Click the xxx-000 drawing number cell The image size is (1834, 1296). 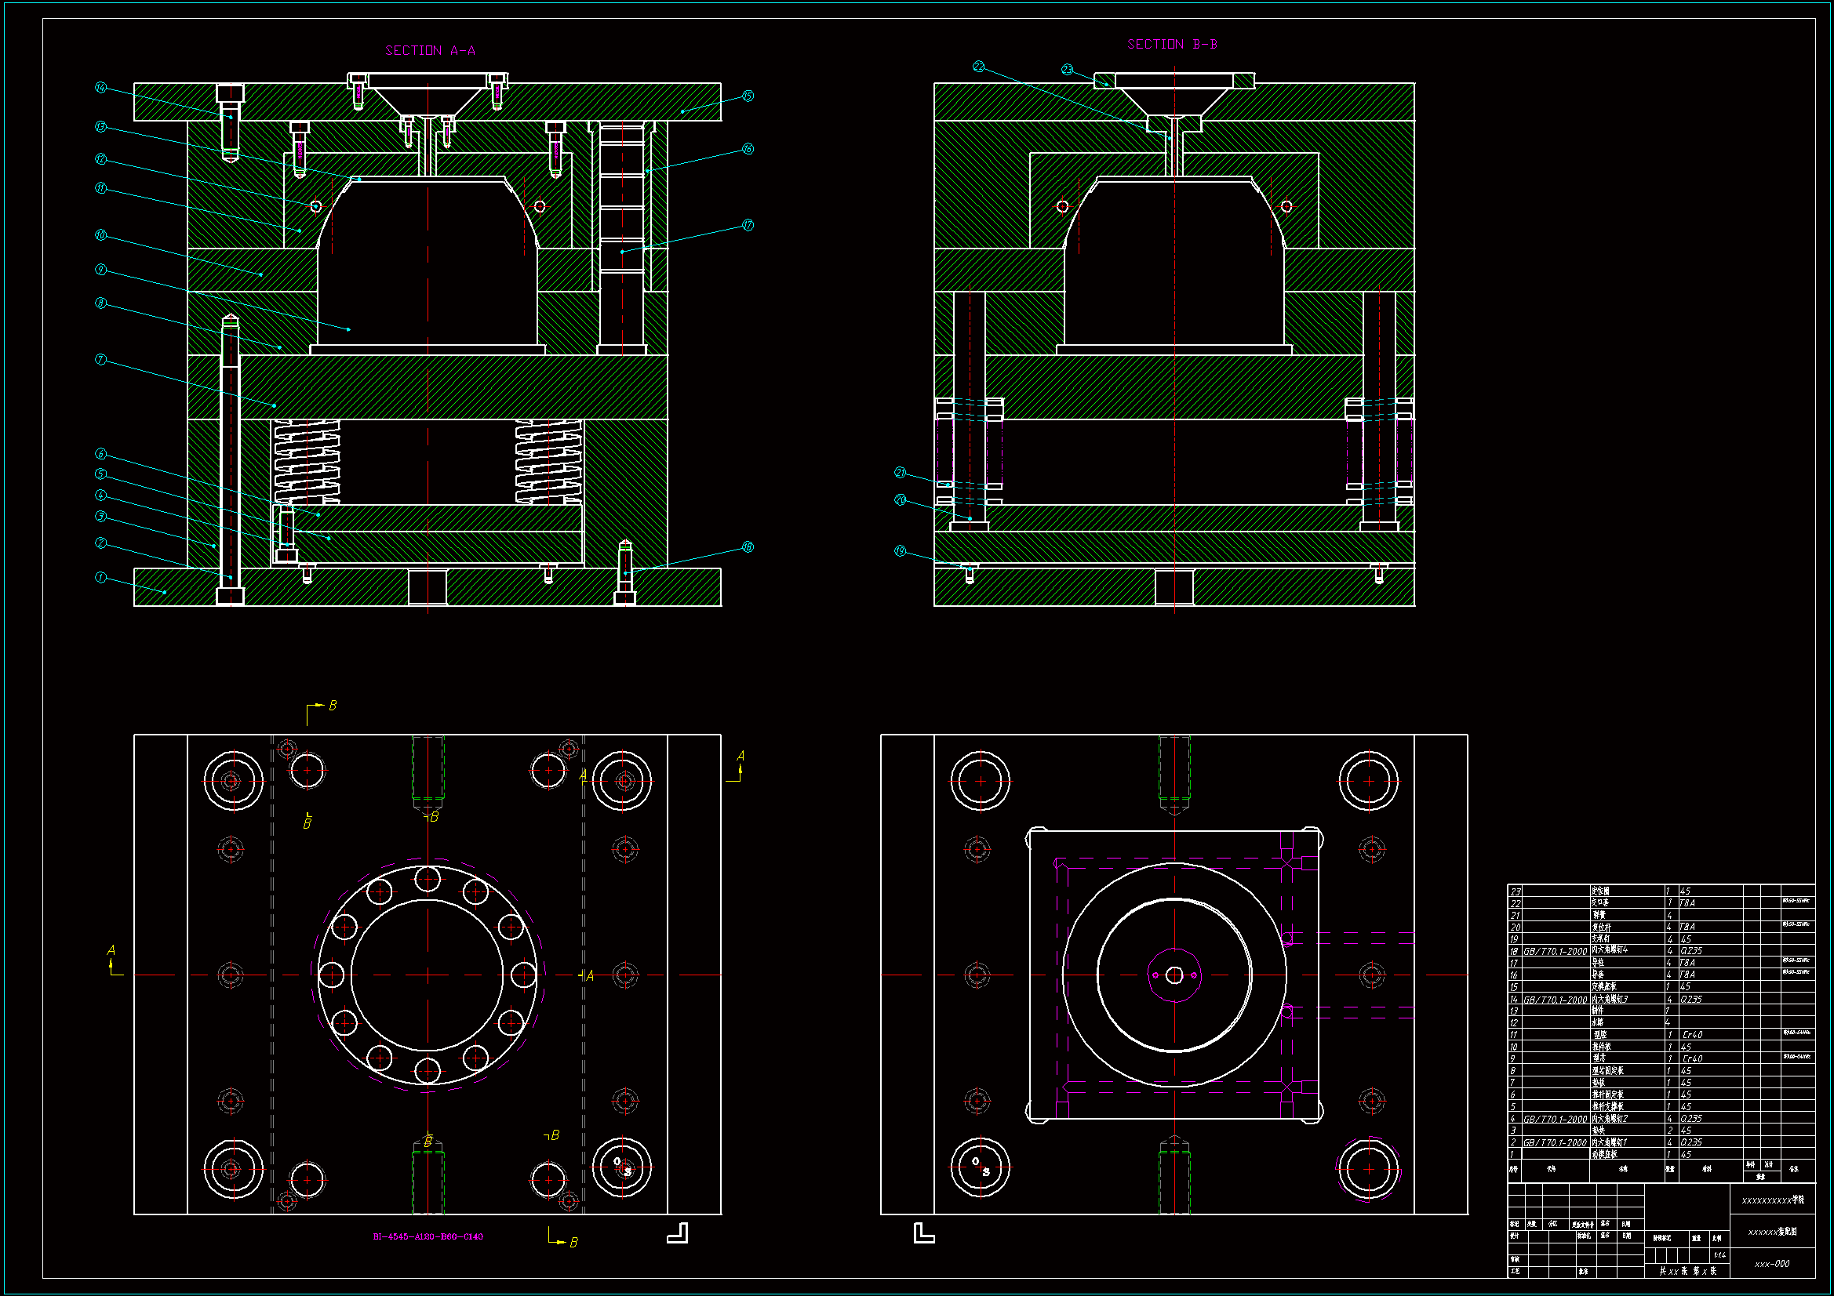click(1772, 1264)
